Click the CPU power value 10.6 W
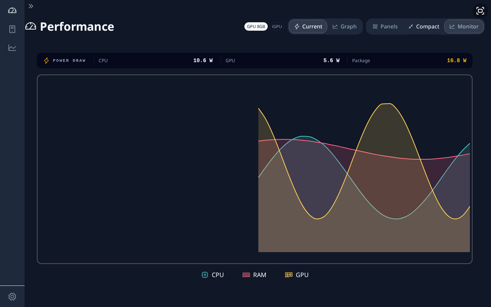This screenshot has width=491, height=307. tap(203, 61)
